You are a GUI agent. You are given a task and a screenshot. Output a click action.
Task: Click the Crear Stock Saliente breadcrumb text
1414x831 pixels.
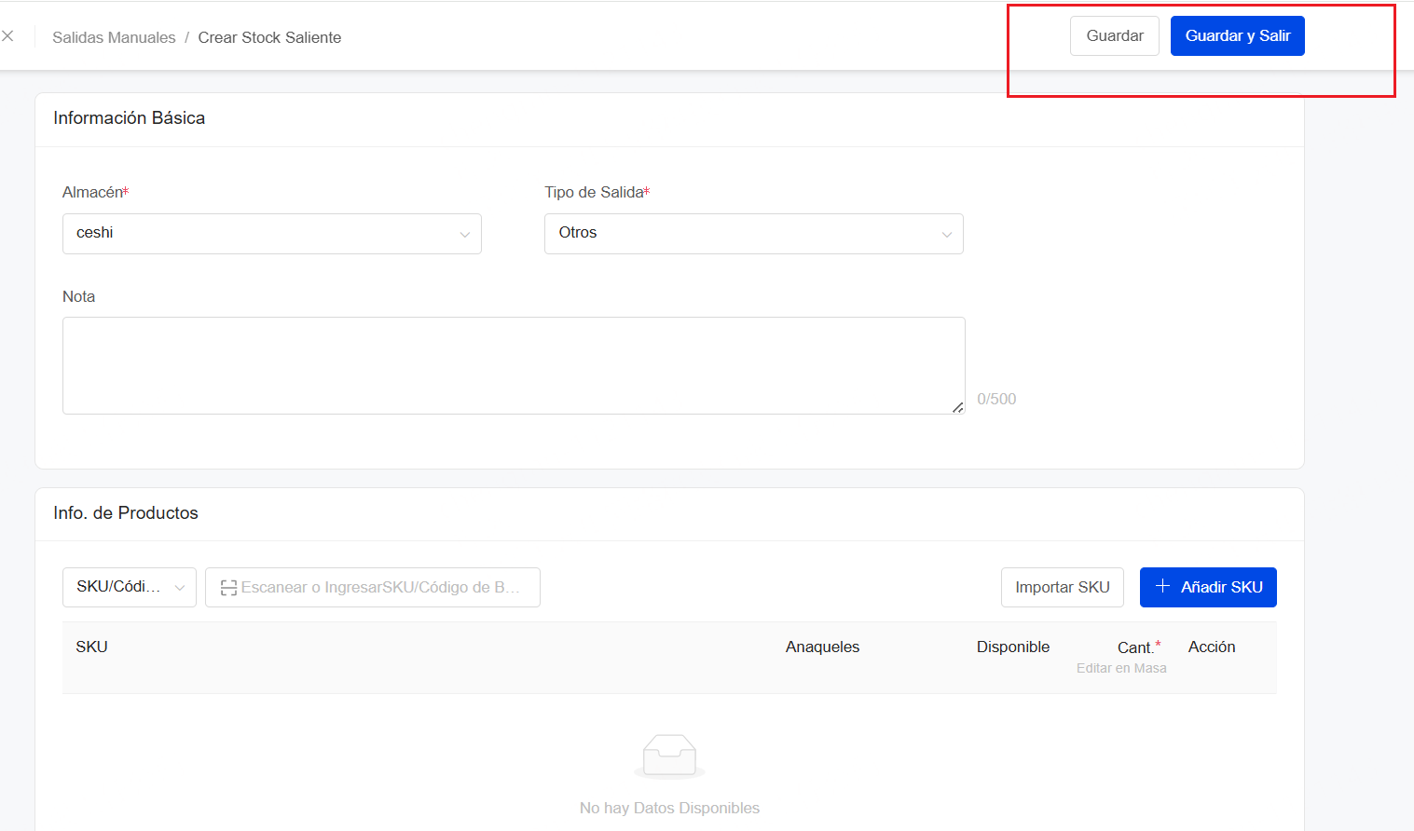point(269,37)
